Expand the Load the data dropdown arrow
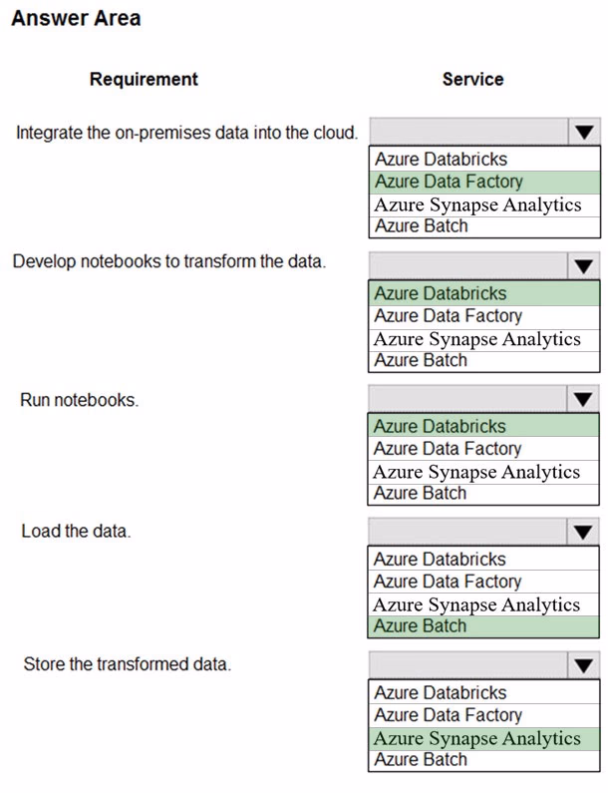The height and width of the screenshot is (793, 608). point(583,532)
